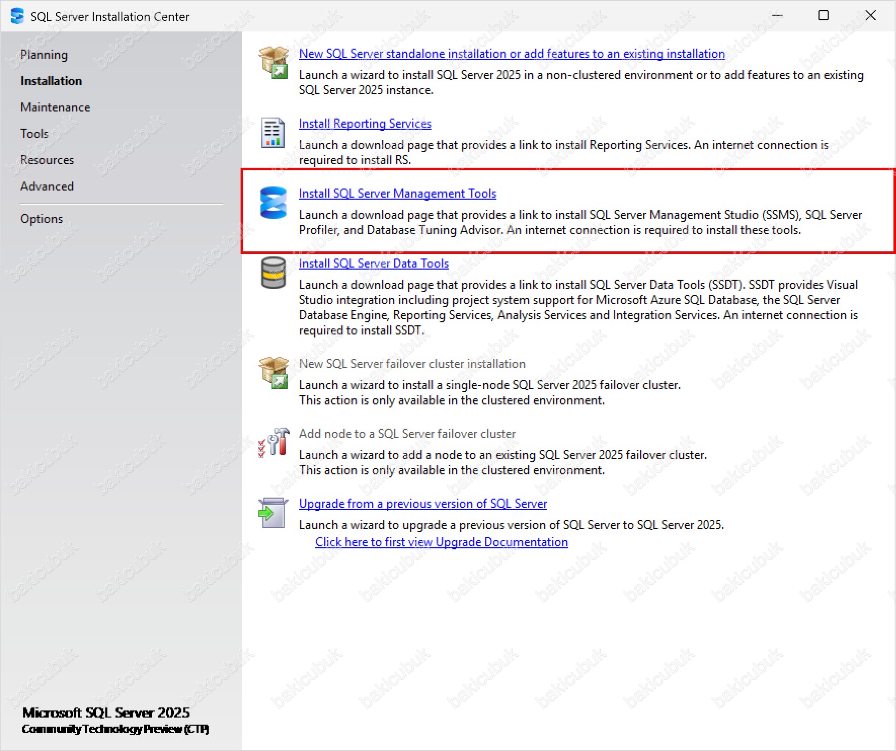Click 'required to install RS.' description text
896x751 pixels.
click(x=355, y=160)
